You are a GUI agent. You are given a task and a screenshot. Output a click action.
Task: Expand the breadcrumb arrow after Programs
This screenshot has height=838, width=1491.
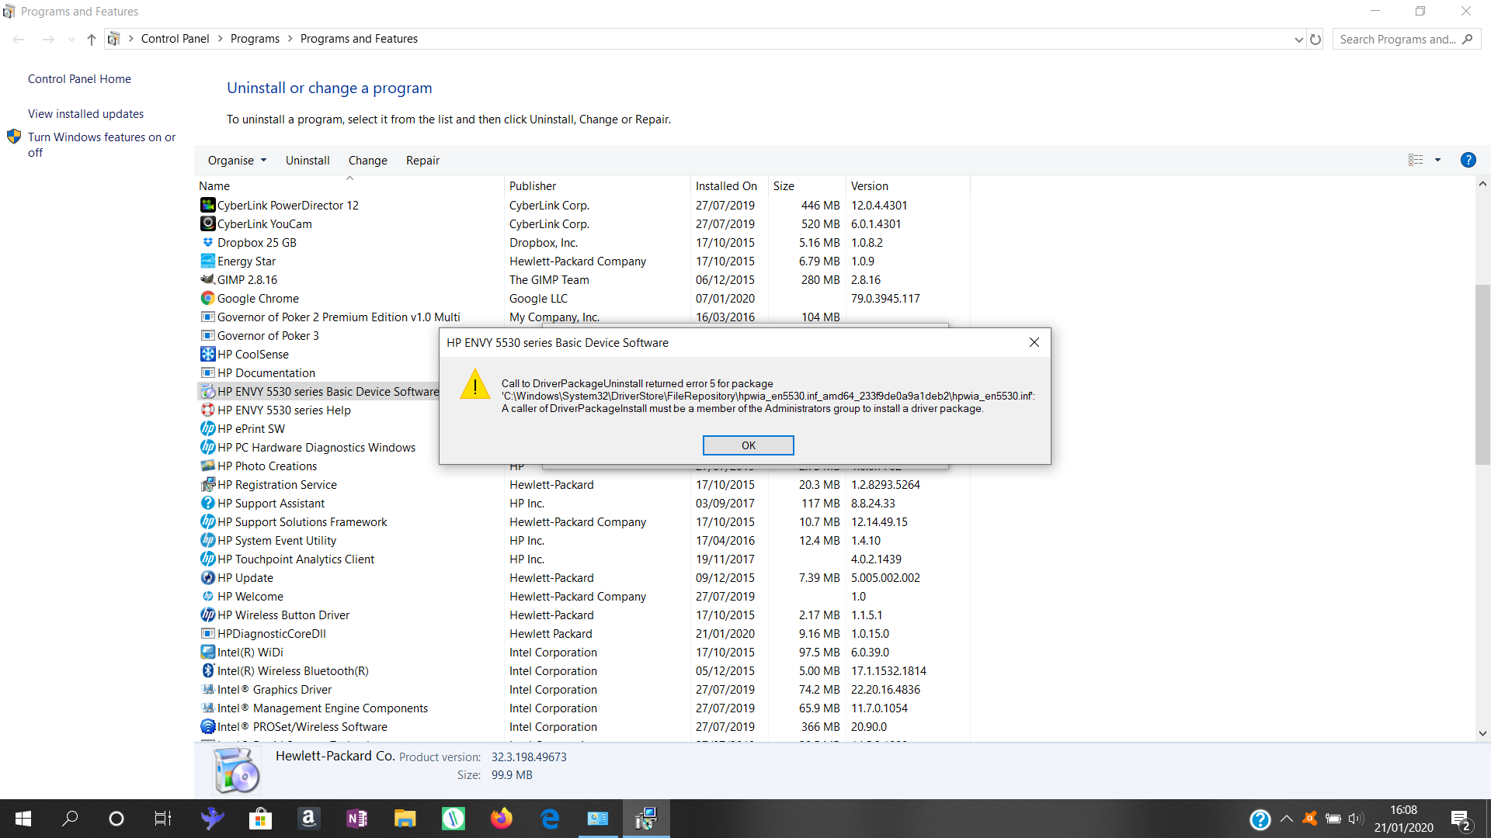[290, 39]
